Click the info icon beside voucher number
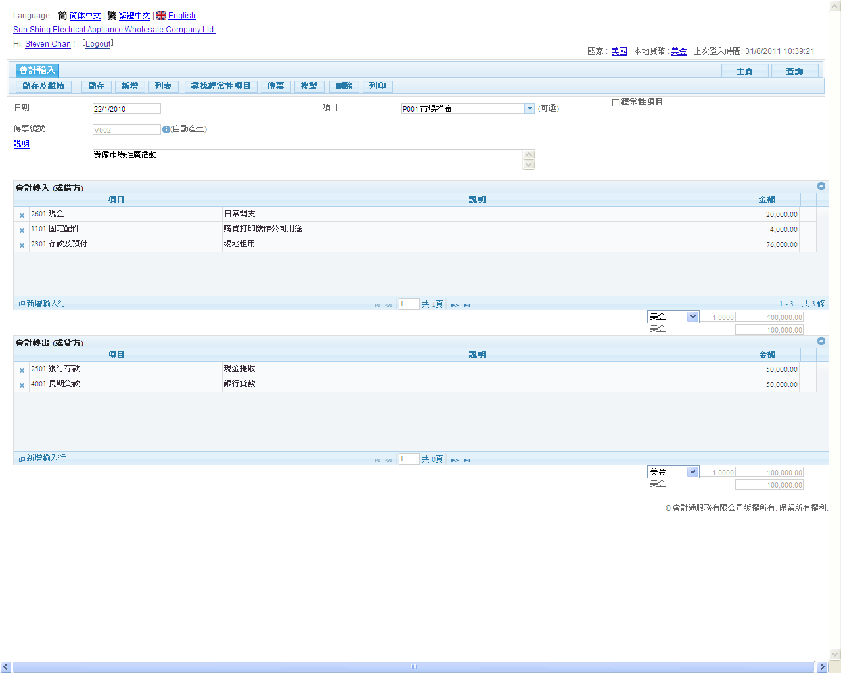 coord(166,129)
